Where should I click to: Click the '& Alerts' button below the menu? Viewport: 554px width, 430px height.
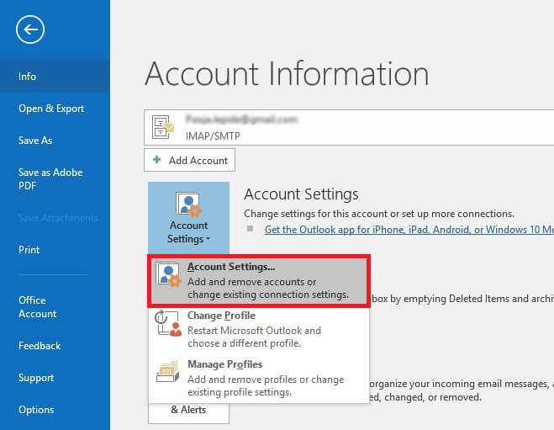(x=188, y=412)
